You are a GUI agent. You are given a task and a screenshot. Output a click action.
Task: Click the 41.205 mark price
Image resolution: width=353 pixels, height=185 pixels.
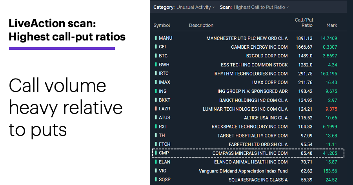point(330,153)
